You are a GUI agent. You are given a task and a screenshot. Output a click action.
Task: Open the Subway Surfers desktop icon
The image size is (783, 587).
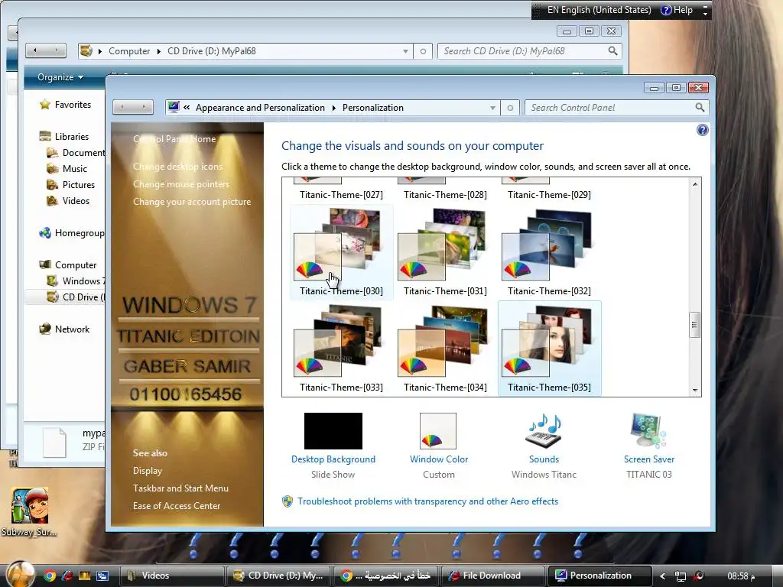30,511
